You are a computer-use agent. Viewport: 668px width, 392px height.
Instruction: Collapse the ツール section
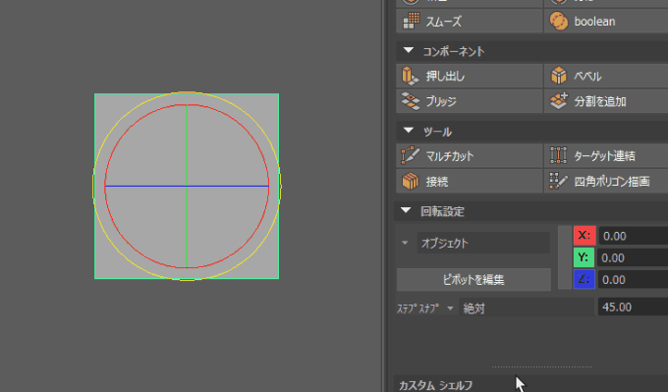click(408, 131)
